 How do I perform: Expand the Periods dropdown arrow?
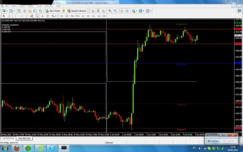point(143,11)
